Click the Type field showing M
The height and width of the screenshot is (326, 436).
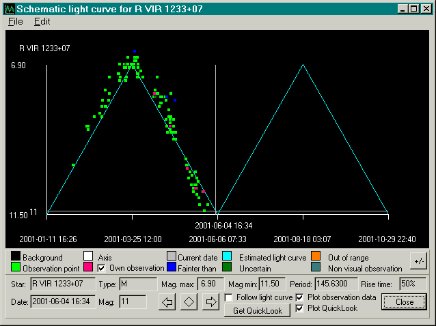click(138, 284)
